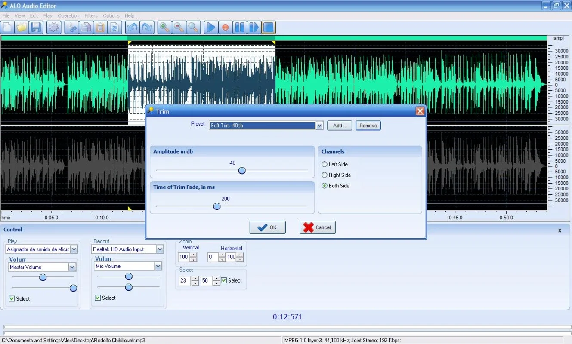Cancel the Trim dialog

[318, 227]
